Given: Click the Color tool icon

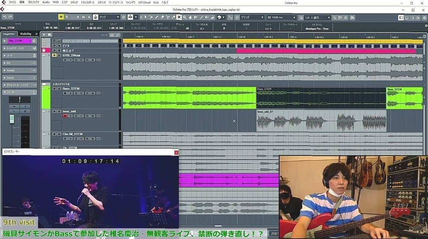Looking at the screenshot, I should pyautogui.click(x=219, y=17).
